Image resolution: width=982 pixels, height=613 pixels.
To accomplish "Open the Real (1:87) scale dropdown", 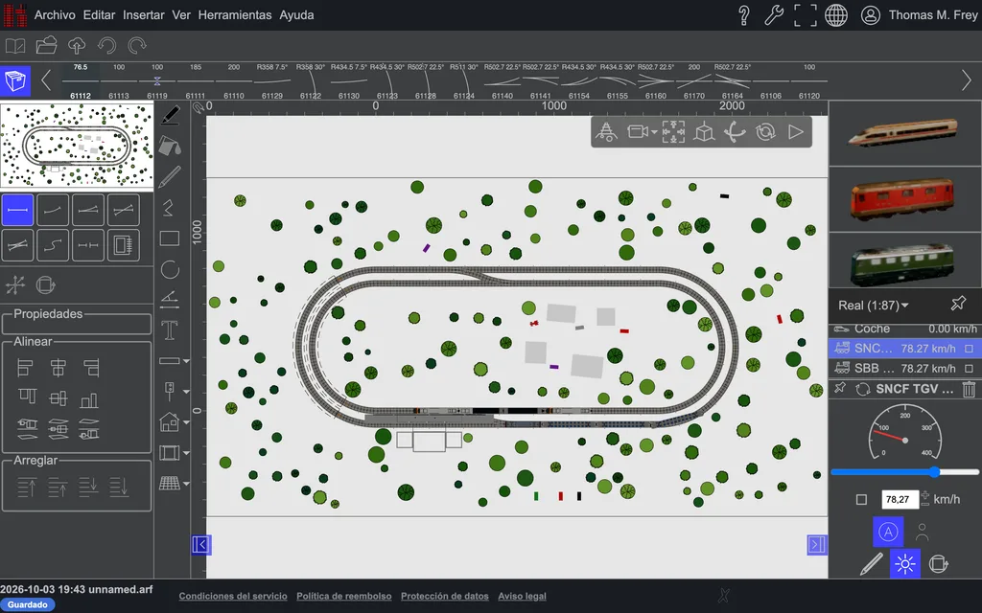I will coord(873,306).
